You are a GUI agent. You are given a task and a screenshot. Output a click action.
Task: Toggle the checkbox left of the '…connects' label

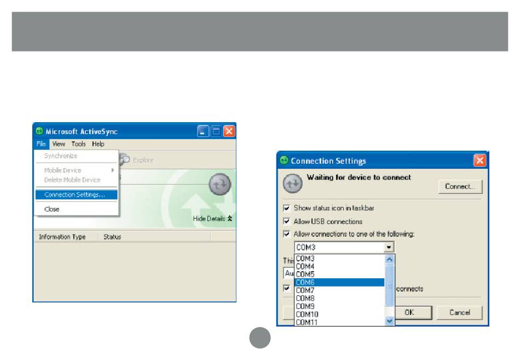pyautogui.click(x=286, y=288)
